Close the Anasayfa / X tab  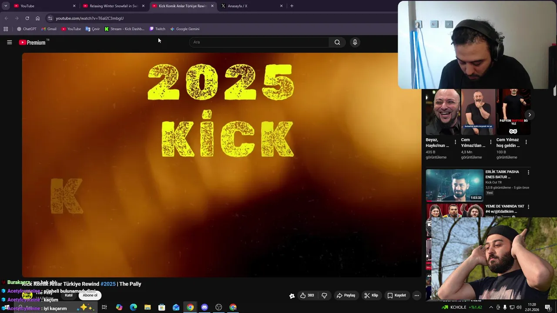tap(281, 6)
